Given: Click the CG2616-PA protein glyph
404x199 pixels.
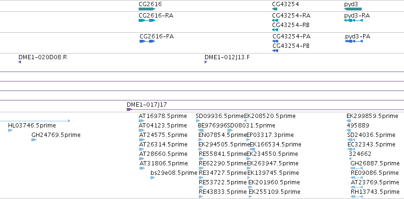Looking at the screenshot, I should pos(147,41).
